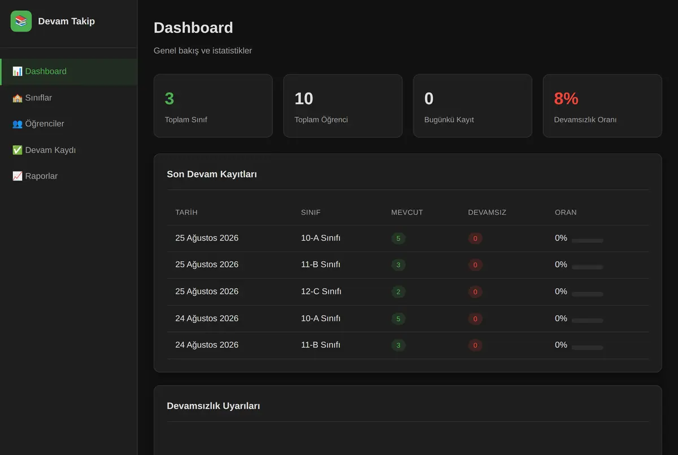Click the Toplam Sınıf stat card
Viewport: 678px width, 455px height.
213,106
